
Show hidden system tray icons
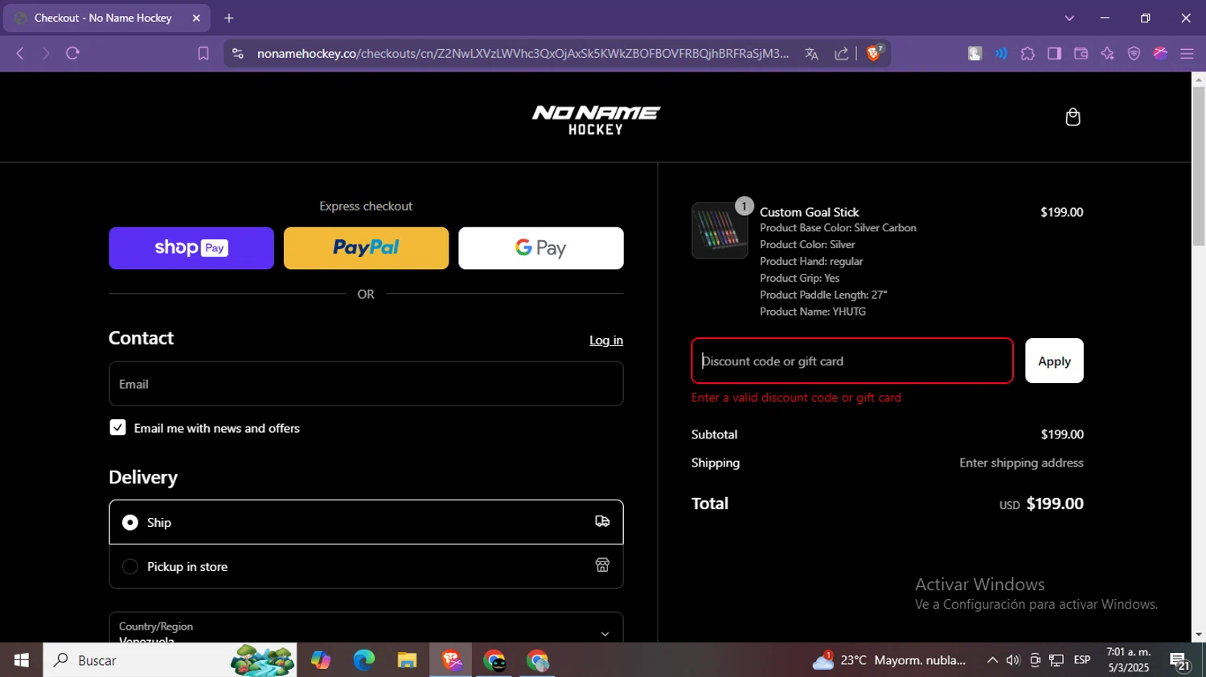pos(992,660)
